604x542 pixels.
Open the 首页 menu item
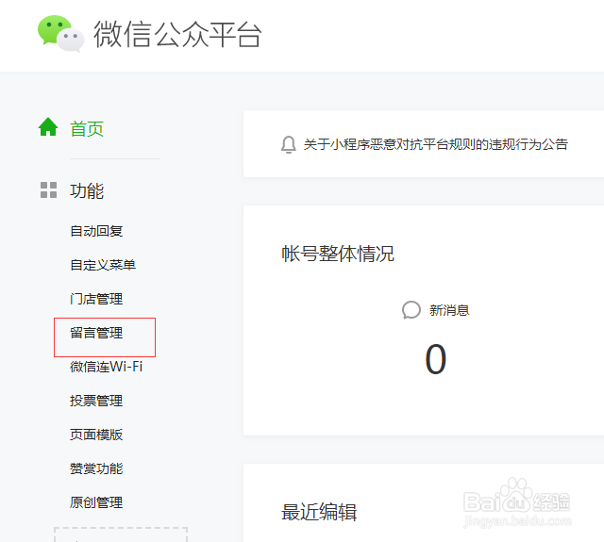[87, 129]
